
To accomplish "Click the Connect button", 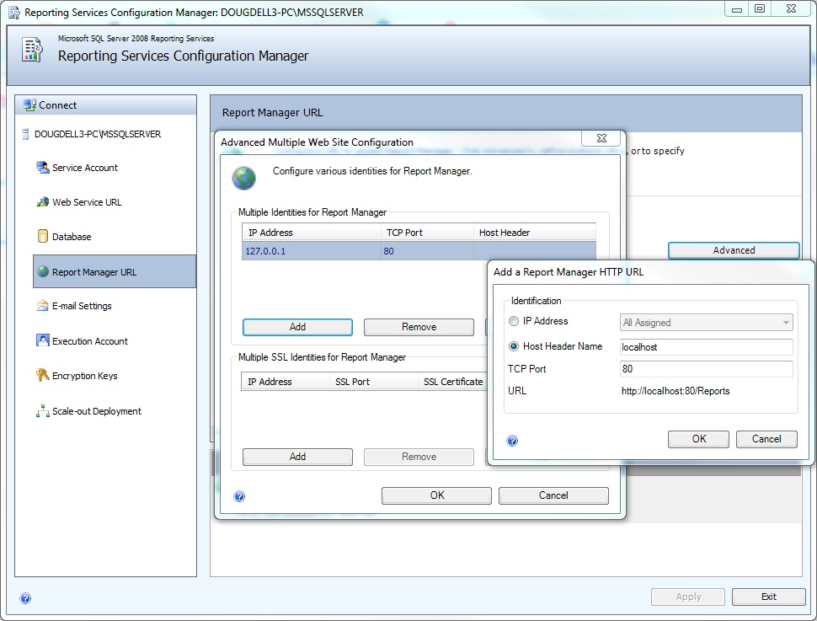I will click(x=106, y=104).
